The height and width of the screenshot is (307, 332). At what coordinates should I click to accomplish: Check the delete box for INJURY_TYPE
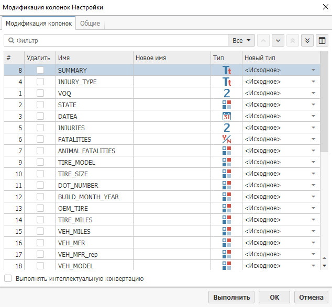coord(40,82)
